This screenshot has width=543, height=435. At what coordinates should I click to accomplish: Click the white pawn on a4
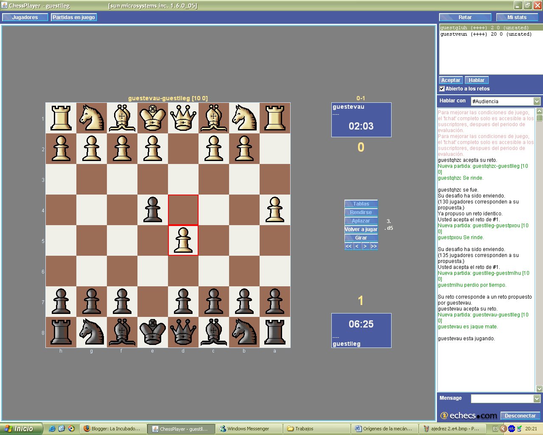point(275,210)
